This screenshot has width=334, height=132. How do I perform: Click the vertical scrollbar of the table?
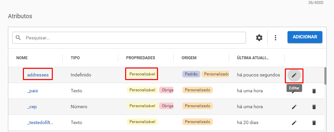325,76
